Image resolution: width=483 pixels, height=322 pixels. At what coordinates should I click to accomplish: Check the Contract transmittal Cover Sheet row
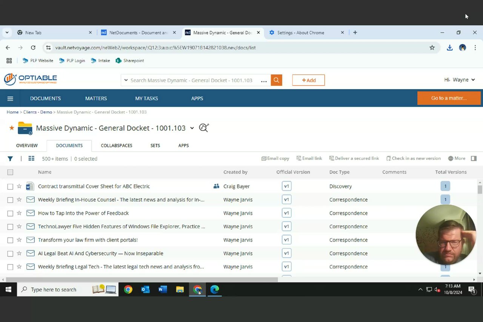coord(10,186)
